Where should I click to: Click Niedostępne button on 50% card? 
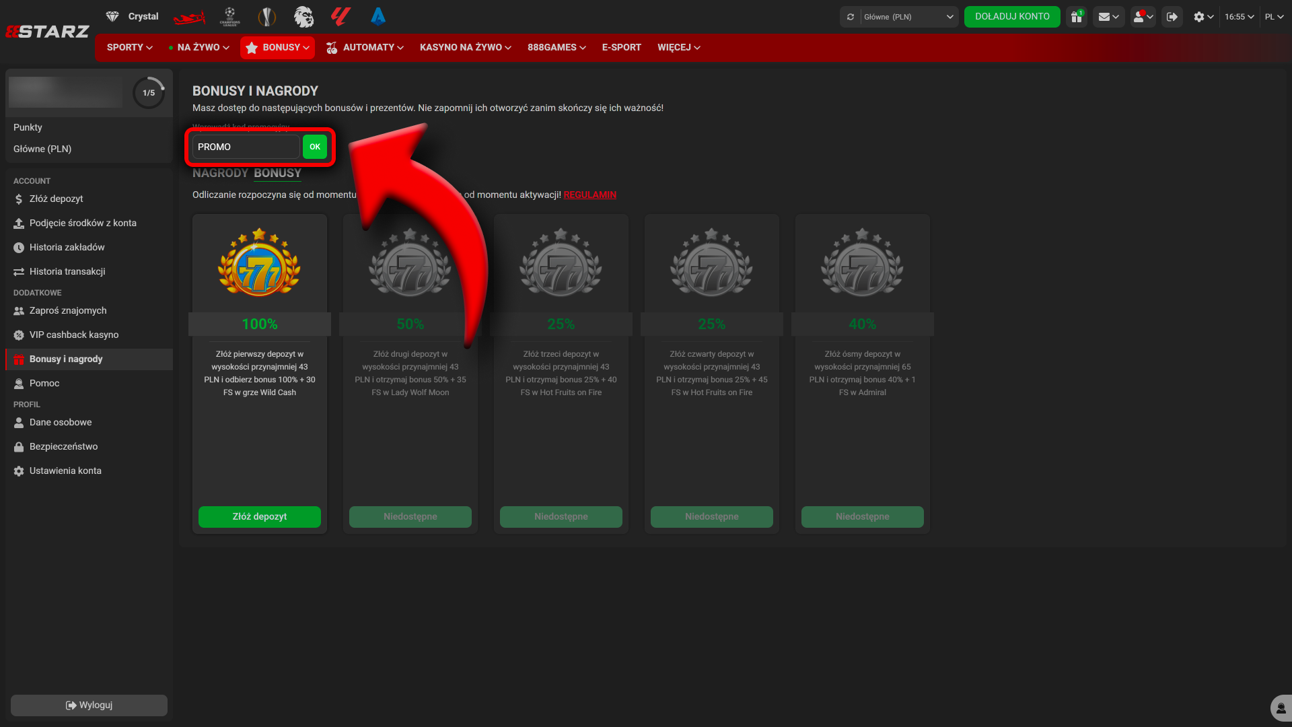(x=410, y=516)
